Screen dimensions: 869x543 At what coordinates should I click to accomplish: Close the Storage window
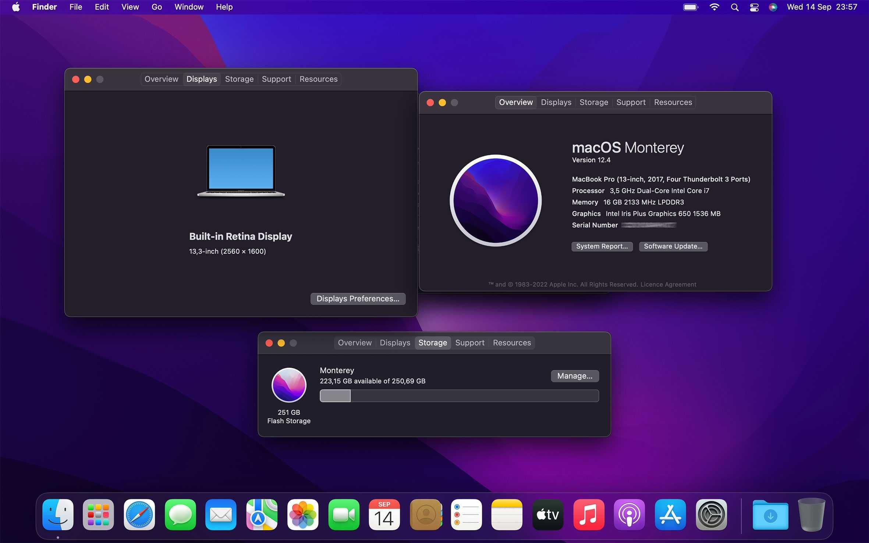269,343
